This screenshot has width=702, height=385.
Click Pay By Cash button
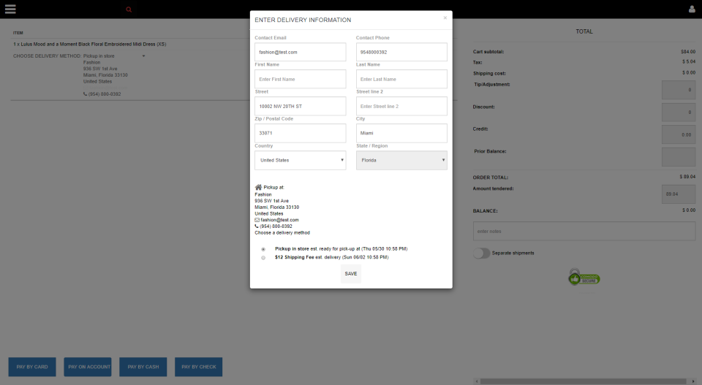tap(143, 367)
